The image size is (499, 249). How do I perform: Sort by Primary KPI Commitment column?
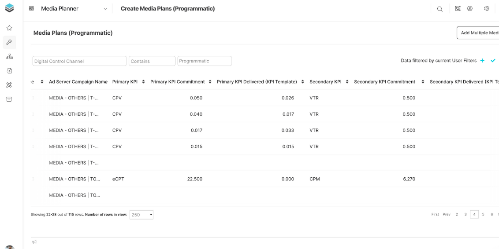pos(210,82)
